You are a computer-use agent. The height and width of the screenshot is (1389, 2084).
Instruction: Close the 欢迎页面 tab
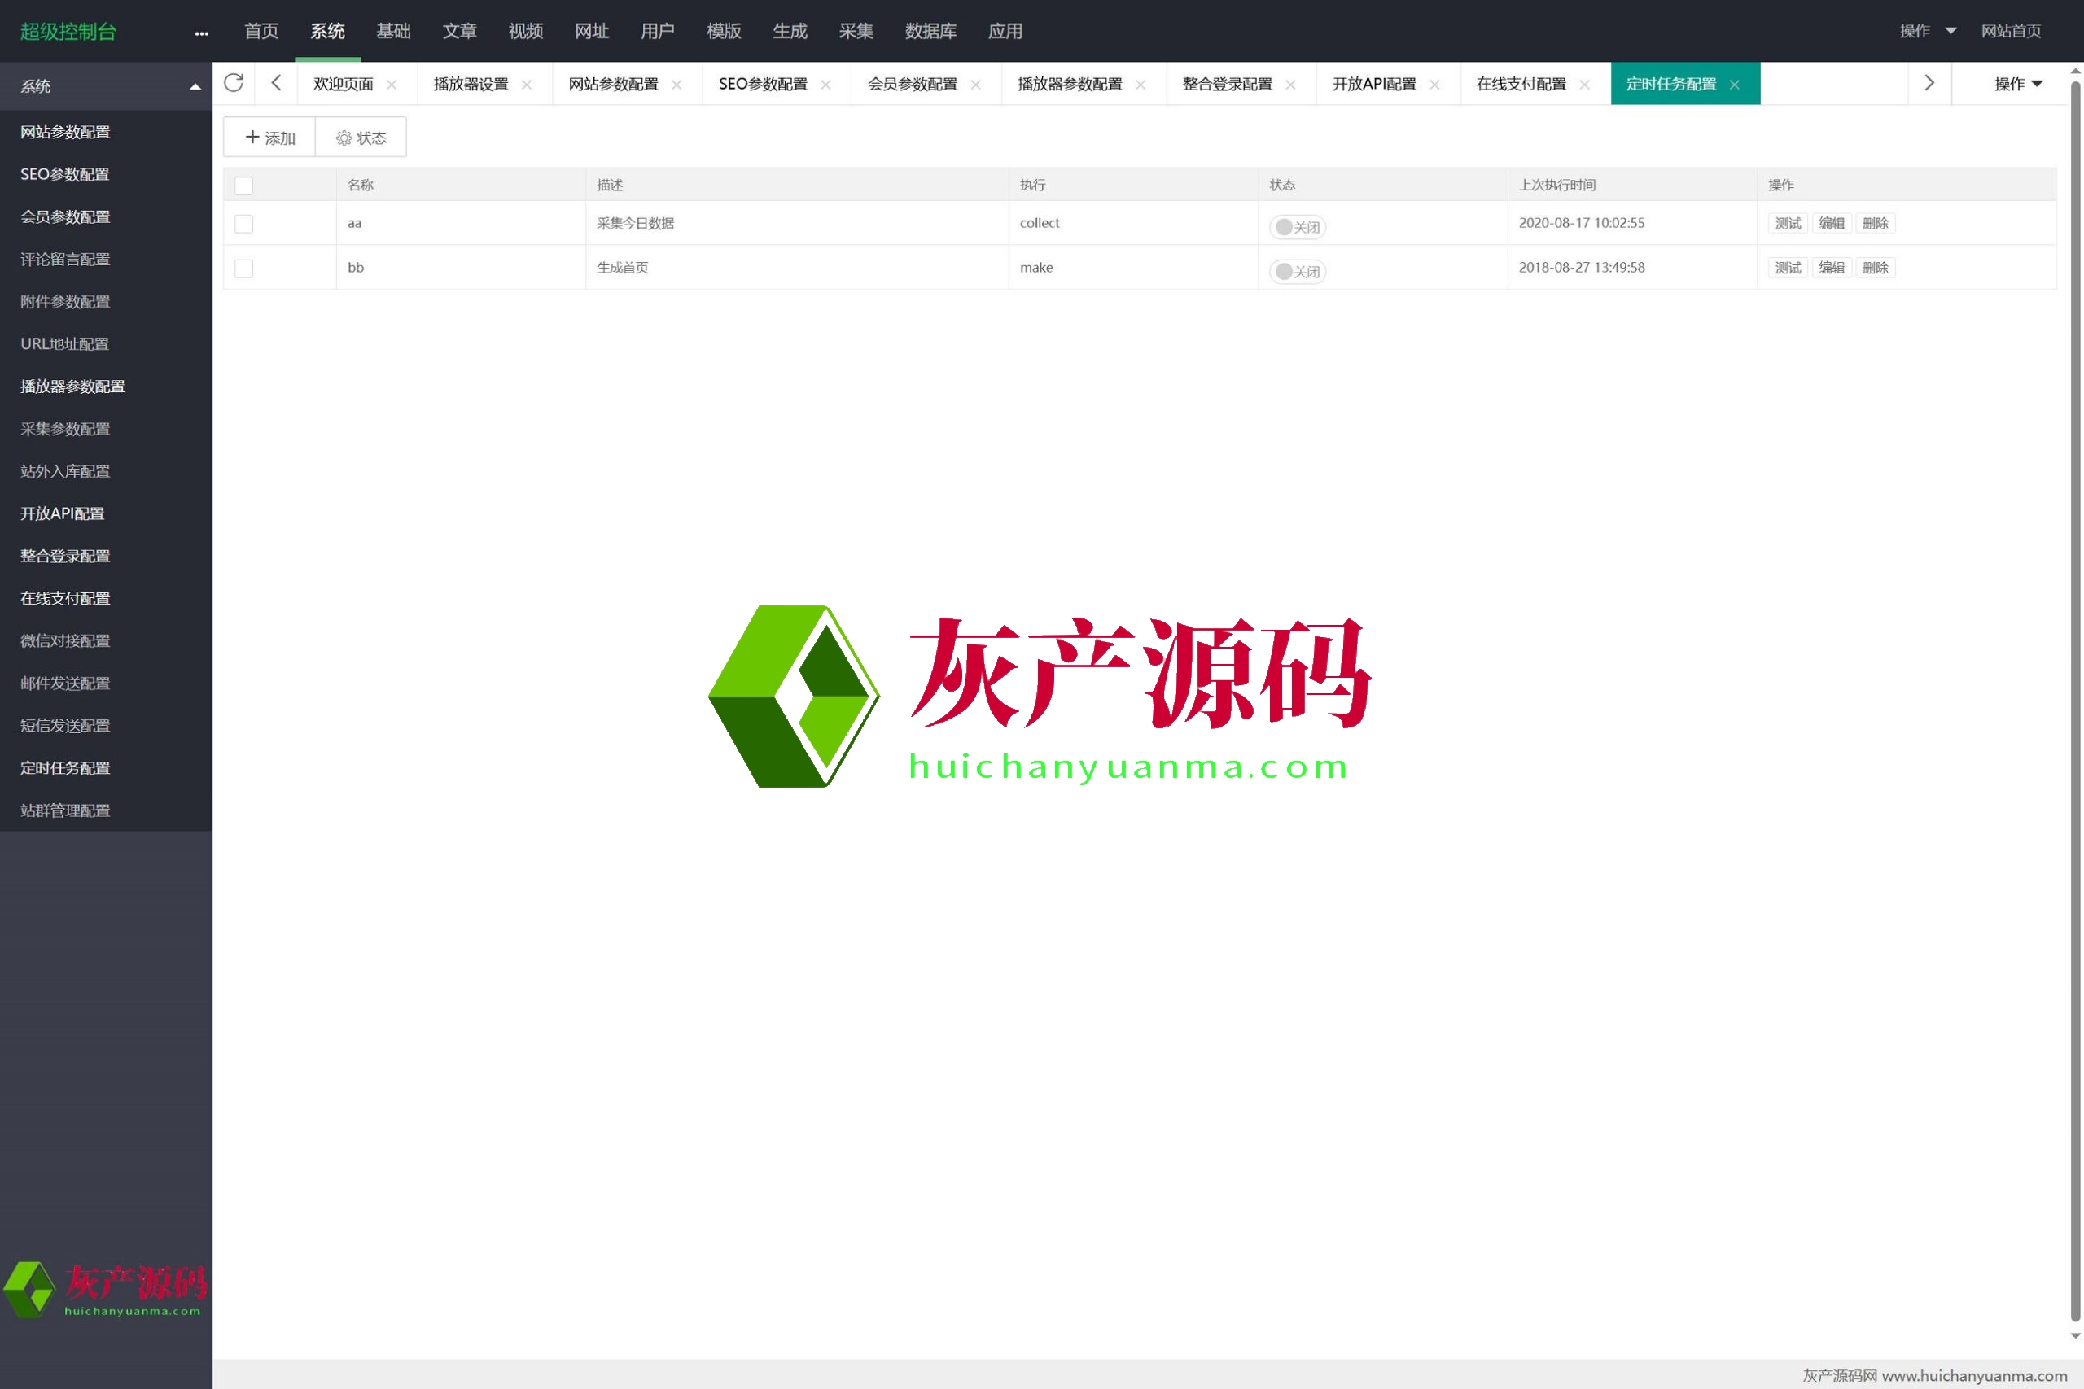pyautogui.click(x=392, y=84)
